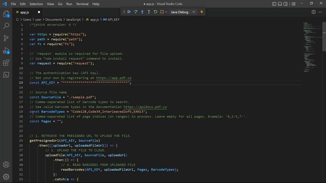326x183 pixels.
Task: Click getPresignedUrl call on line 25
Action: pyautogui.click(x=44, y=141)
